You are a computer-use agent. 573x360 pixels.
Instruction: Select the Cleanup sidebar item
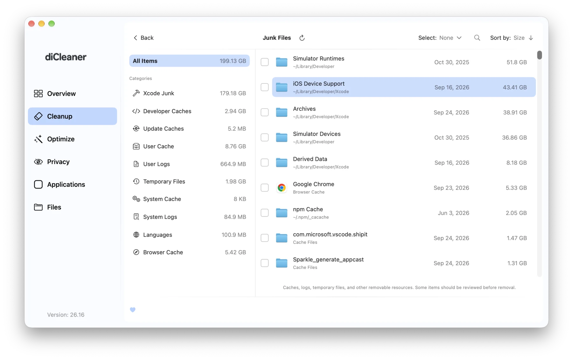(x=72, y=116)
